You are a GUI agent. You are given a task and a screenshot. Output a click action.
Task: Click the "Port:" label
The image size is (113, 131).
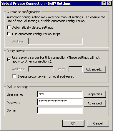tap(62, 69)
